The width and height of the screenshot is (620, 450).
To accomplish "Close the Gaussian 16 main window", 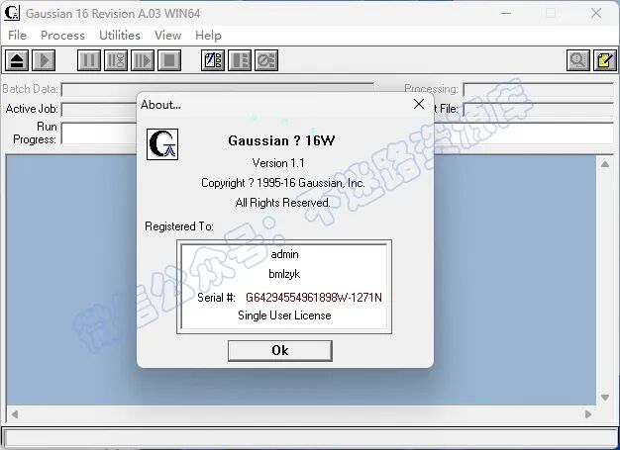I will click(596, 13).
